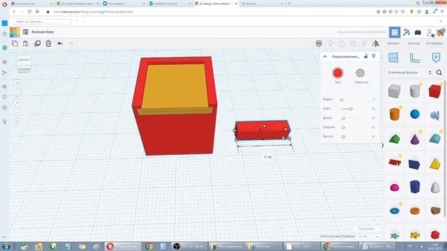The height and width of the screenshot is (251, 447).
Task: Adjust the Length slider handle
Action: [x=343, y=118]
